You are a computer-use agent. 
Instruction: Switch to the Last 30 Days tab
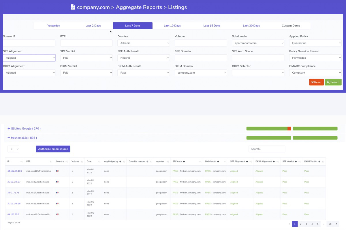pos(251,25)
